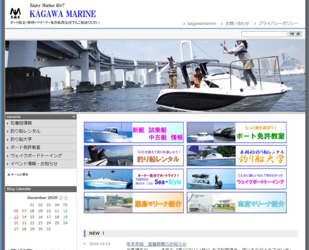
Task: Open ウェイクボードトーイング menu item
Action: (x=41, y=156)
